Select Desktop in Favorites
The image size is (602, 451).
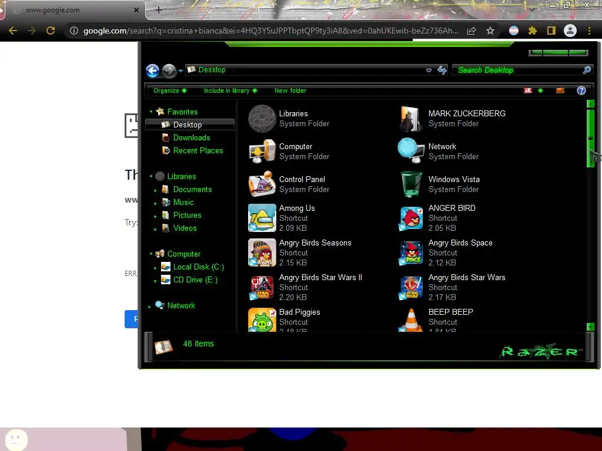[190, 124]
